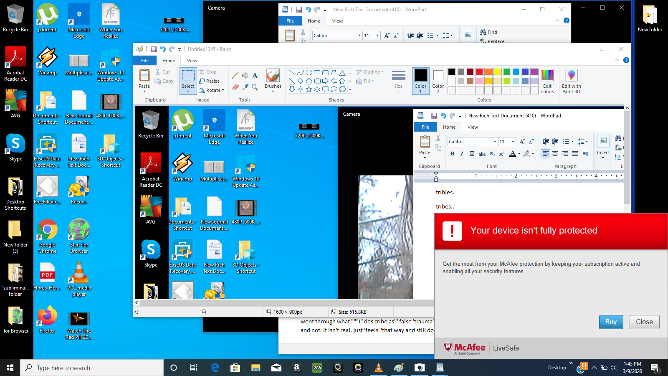The height and width of the screenshot is (376, 668).
Task: Open the Google Chrome desktop shortcut
Action: click(x=47, y=236)
